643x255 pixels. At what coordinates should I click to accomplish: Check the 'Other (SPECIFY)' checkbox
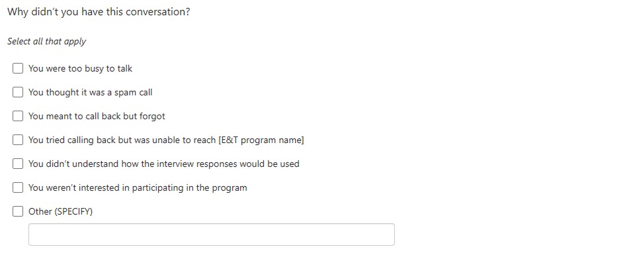pyautogui.click(x=18, y=211)
